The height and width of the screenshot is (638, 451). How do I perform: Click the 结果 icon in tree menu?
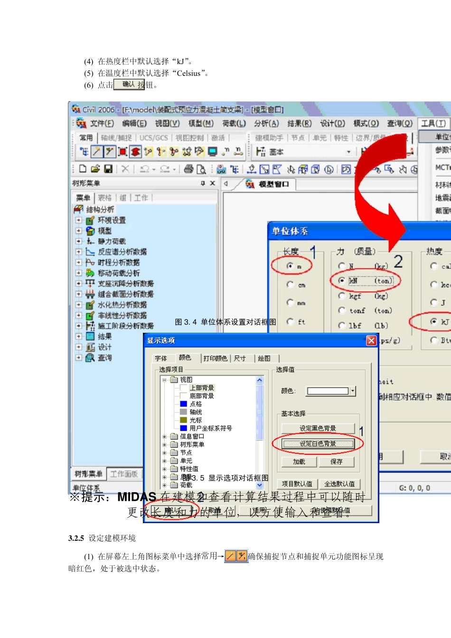click(x=90, y=336)
